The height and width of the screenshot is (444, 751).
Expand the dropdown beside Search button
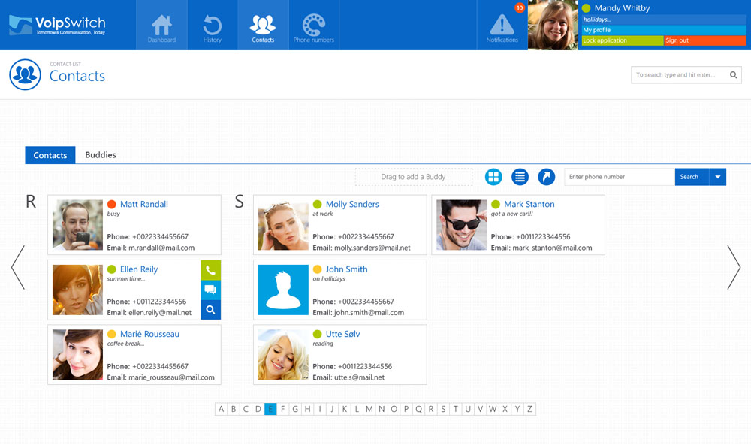pyautogui.click(x=717, y=177)
